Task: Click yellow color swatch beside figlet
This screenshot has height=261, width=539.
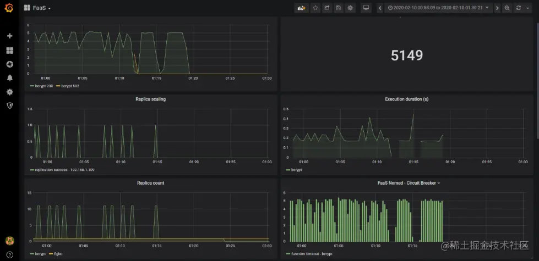Action: pyautogui.click(x=51, y=254)
